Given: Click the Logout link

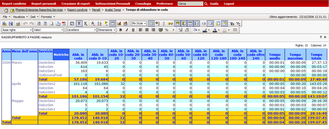Looking at the screenshot, I should coord(229,4).
